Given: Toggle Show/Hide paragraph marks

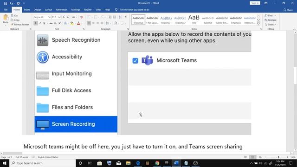Looking at the screenshot, I should click(x=126, y=17).
